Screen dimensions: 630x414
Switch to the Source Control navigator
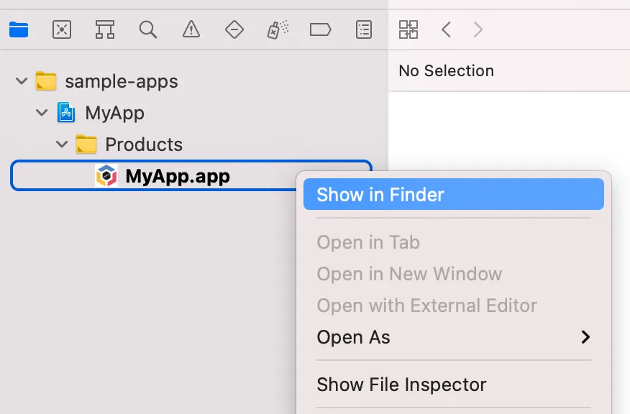click(x=62, y=29)
